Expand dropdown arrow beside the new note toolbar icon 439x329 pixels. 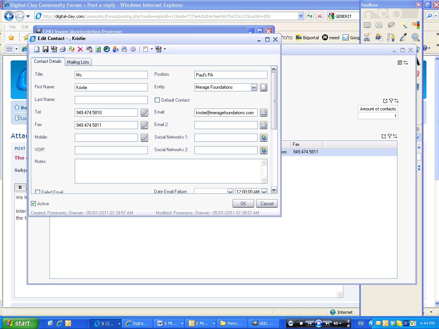coord(152,49)
